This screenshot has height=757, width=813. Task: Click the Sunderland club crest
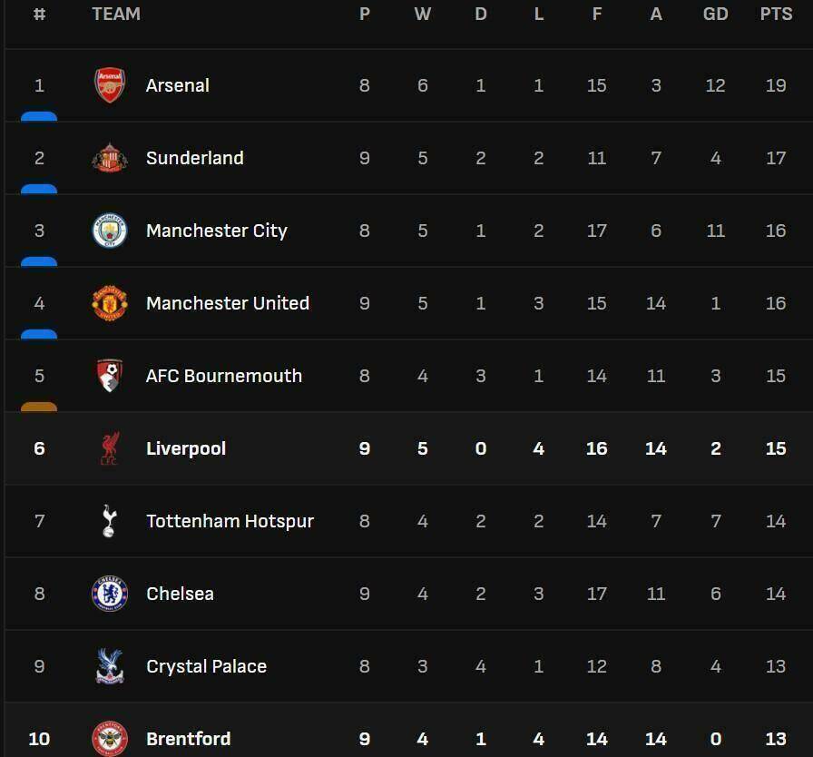110,158
